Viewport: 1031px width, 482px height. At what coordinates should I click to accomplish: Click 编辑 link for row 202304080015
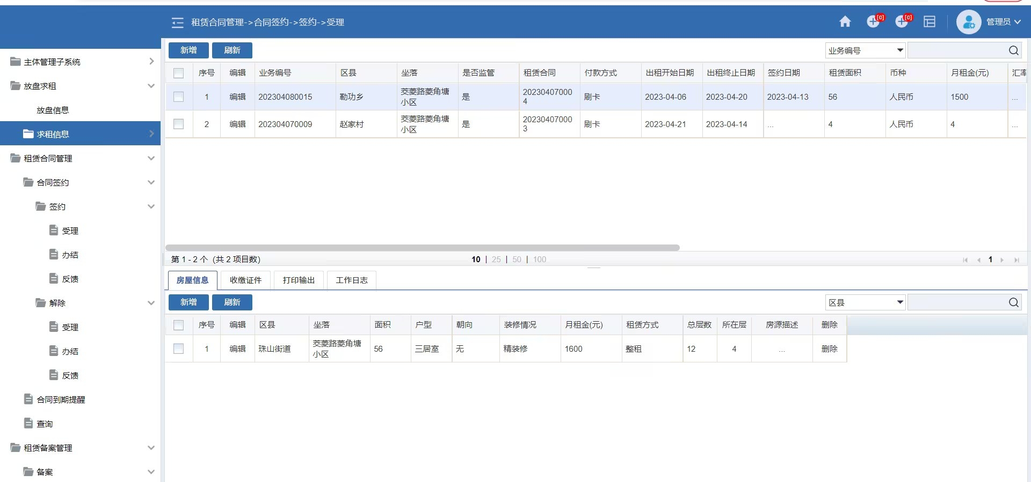(x=237, y=97)
